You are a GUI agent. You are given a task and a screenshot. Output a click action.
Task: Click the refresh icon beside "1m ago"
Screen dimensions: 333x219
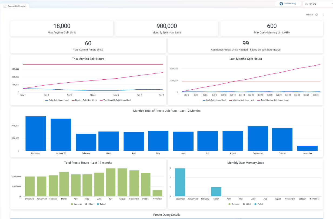pyautogui.click(x=317, y=15)
